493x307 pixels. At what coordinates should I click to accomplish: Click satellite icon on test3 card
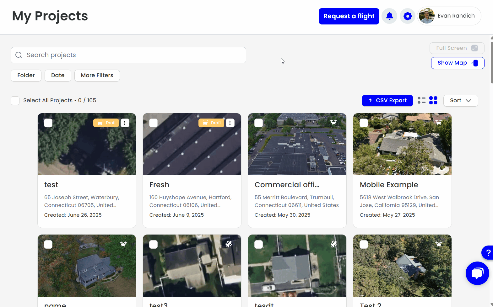(229, 244)
